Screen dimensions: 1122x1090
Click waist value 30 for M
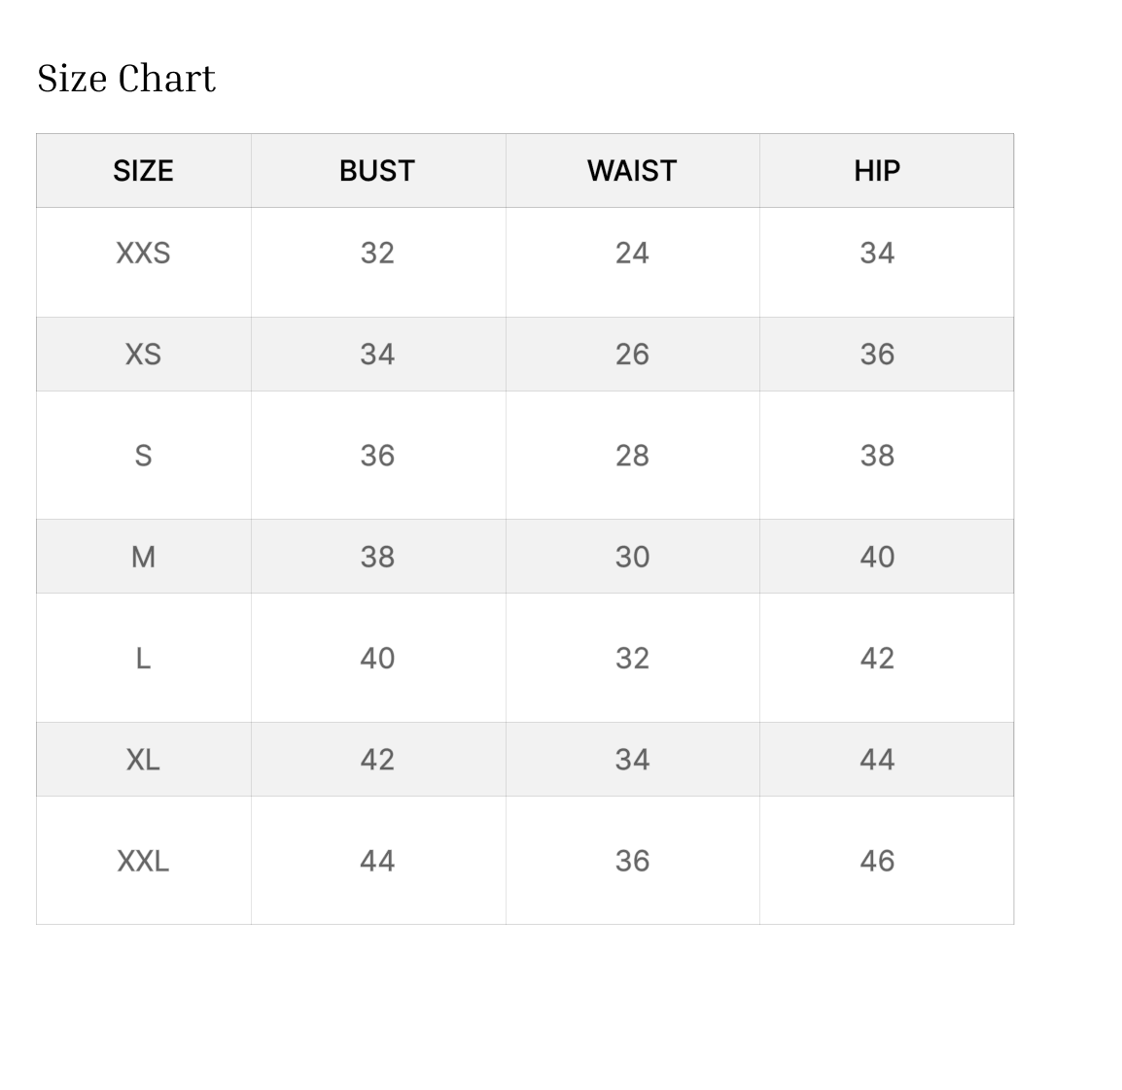[x=632, y=557]
